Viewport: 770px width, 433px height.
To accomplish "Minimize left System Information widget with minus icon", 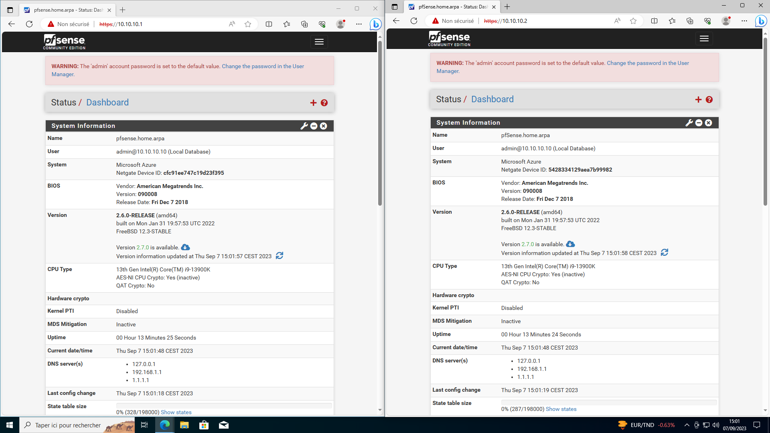I will tap(314, 126).
